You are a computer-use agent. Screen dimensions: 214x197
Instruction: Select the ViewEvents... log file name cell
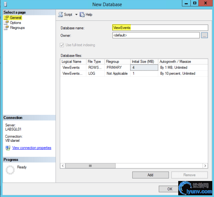point(73,73)
